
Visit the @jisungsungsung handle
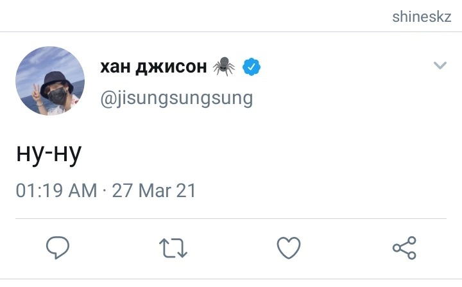click(176, 98)
